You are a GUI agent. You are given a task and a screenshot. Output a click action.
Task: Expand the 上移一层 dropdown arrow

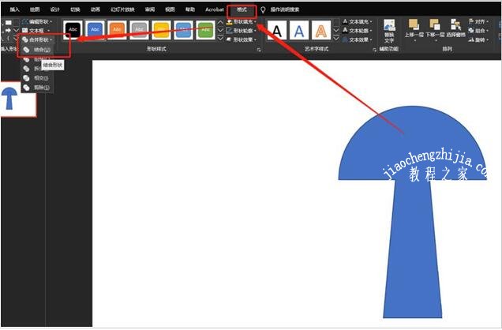[414, 40]
